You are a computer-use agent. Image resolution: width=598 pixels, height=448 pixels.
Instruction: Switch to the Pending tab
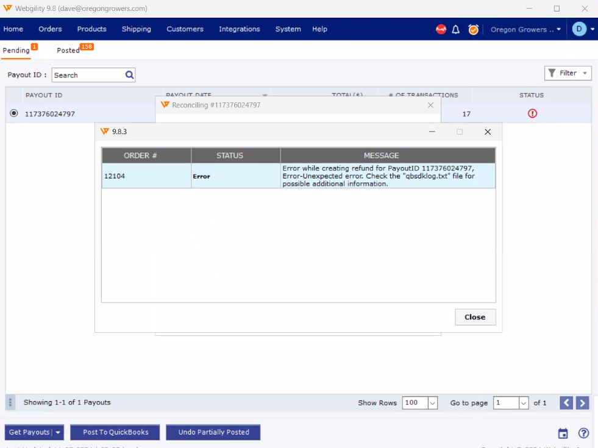[x=16, y=51]
